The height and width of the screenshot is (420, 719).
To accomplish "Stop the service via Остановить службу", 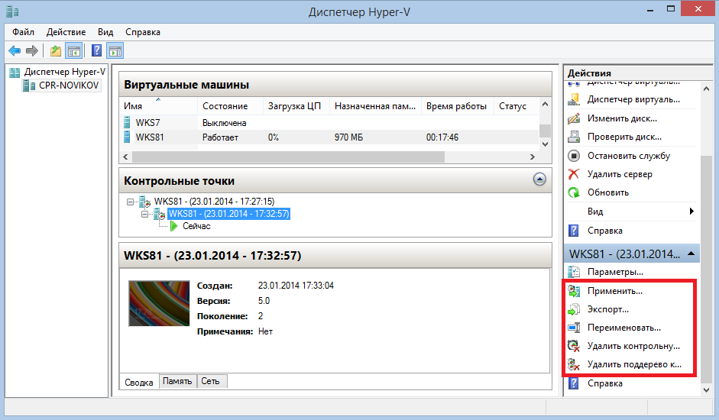I will (x=628, y=156).
